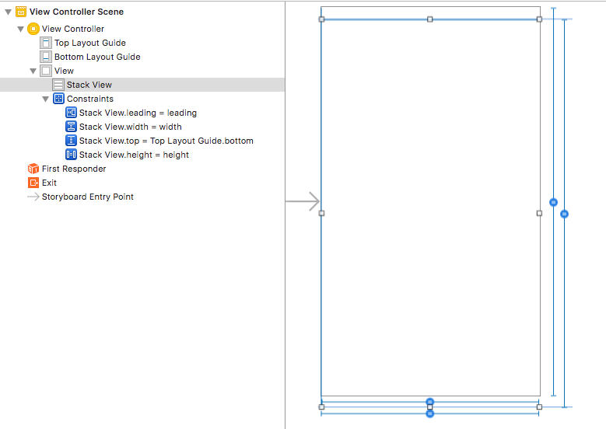Click the top-center resize handle on canvas

(x=430, y=19)
